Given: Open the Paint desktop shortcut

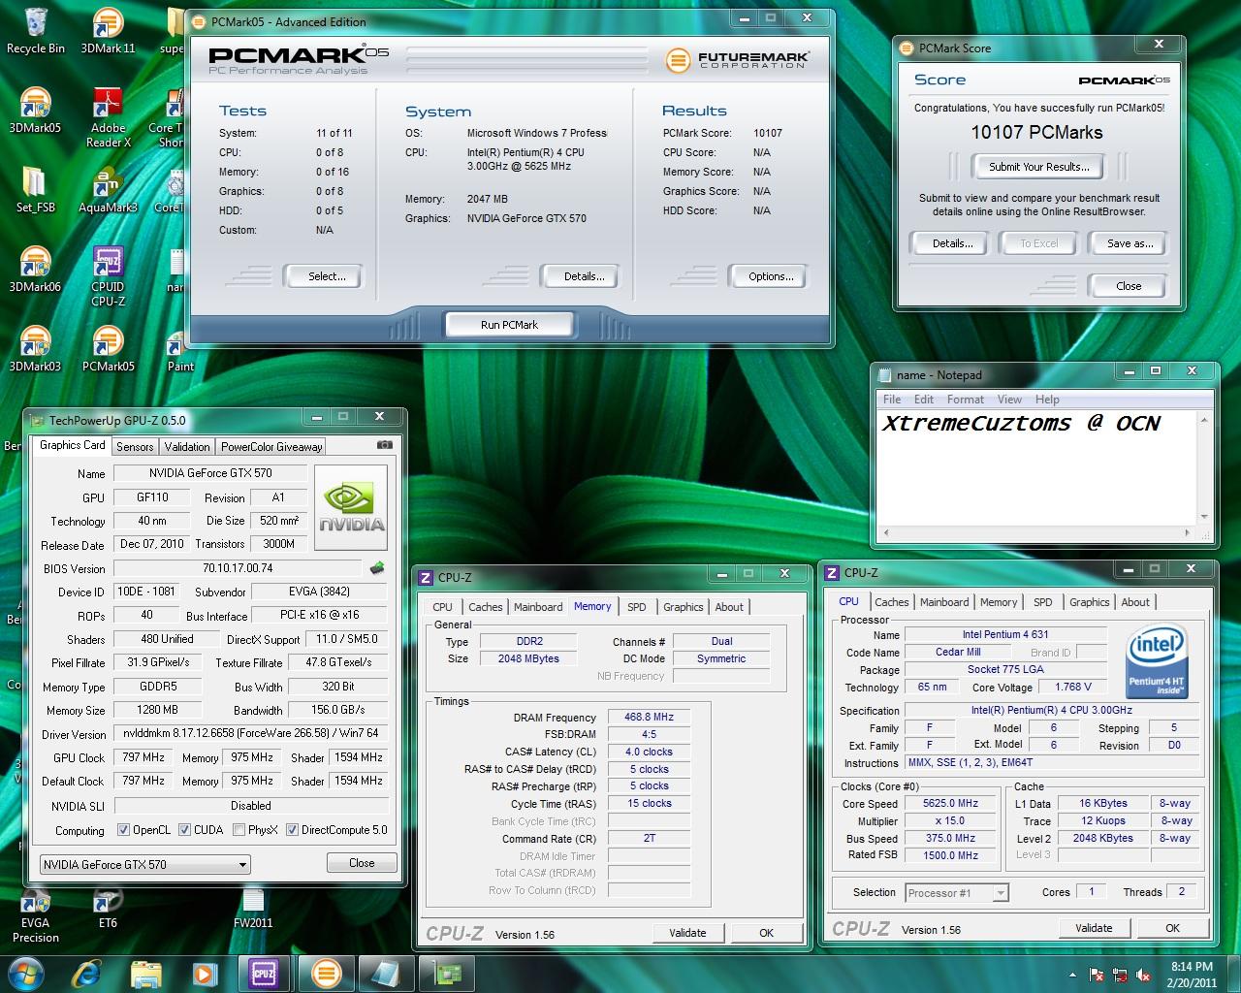Looking at the screenshot, I should [180, 349].
